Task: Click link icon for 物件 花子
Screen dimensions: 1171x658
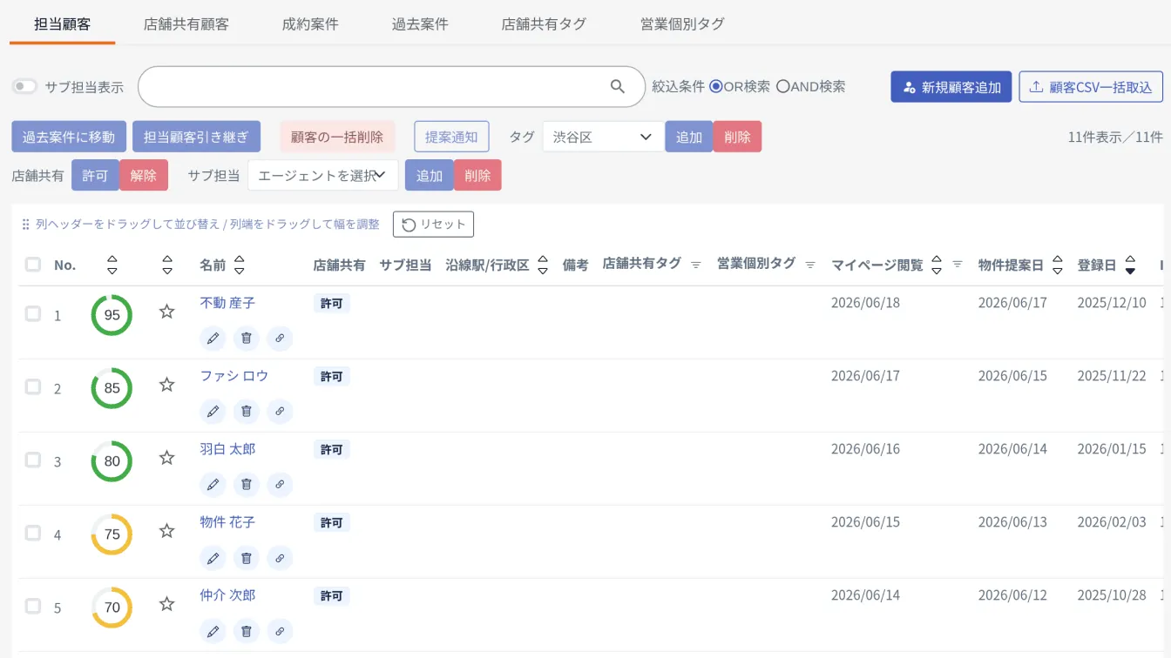Action: [x=280, y=558]
